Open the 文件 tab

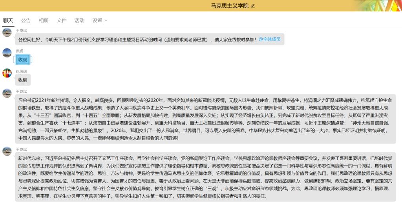(62, 20)
